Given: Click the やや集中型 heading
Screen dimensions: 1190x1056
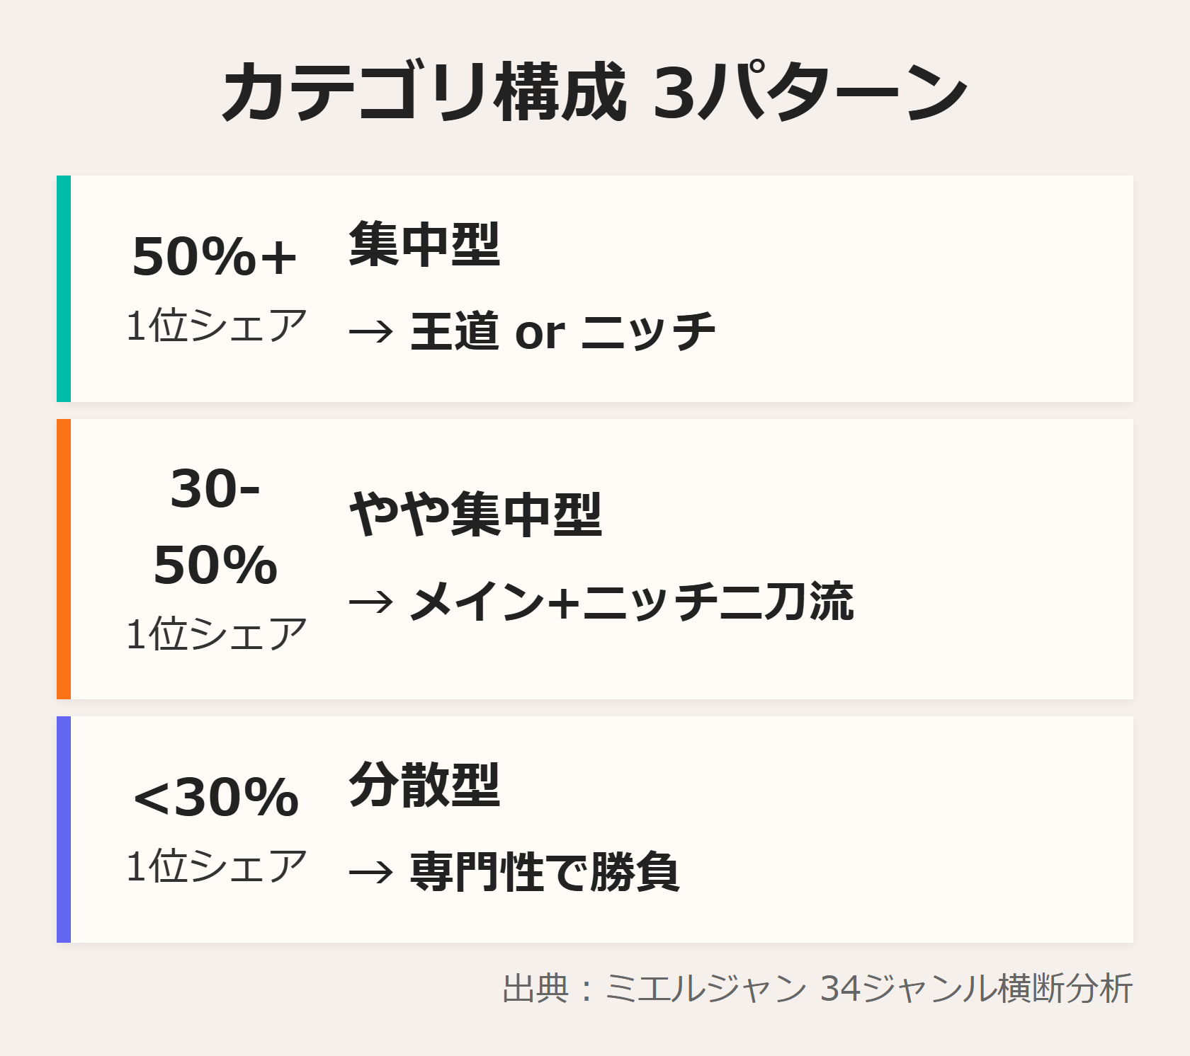Looking at the screenshot, I should pyautogui.click(x=475, y=515).
